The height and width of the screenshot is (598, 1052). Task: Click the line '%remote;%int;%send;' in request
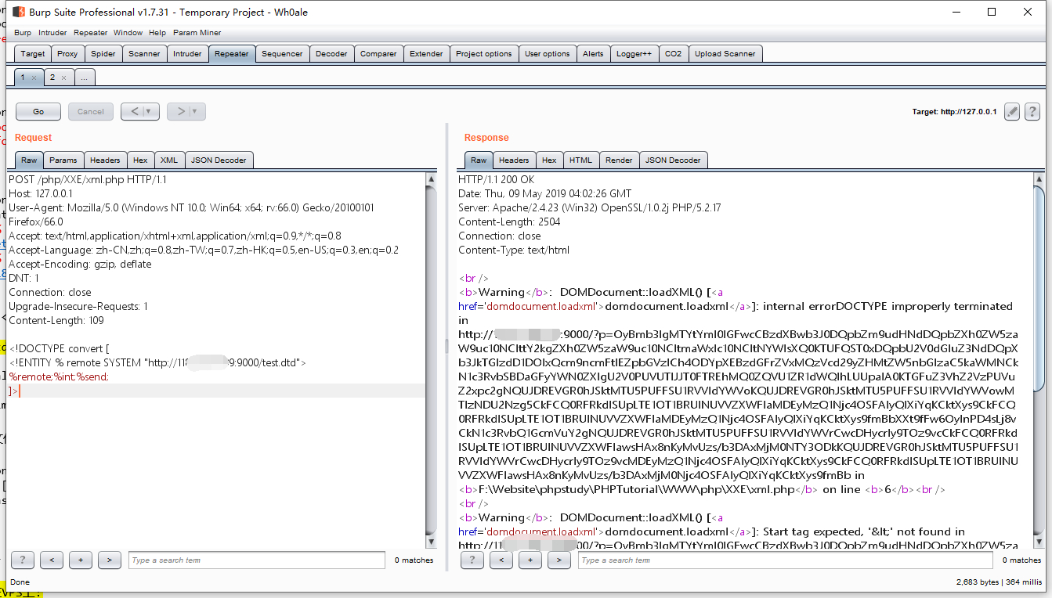[x=59, y=376]
